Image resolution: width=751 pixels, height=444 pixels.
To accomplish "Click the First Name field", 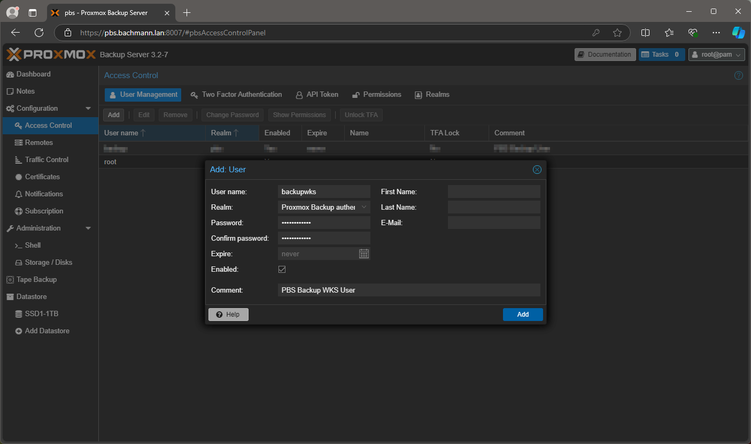I will coord(494,192).
